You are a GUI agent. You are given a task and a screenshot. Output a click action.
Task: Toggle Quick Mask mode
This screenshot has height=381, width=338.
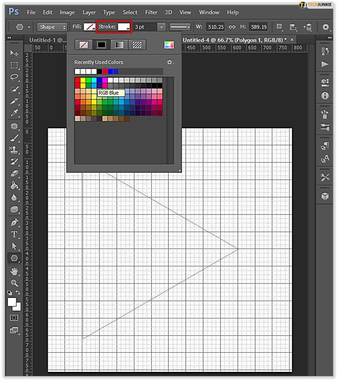click(14, 318)
